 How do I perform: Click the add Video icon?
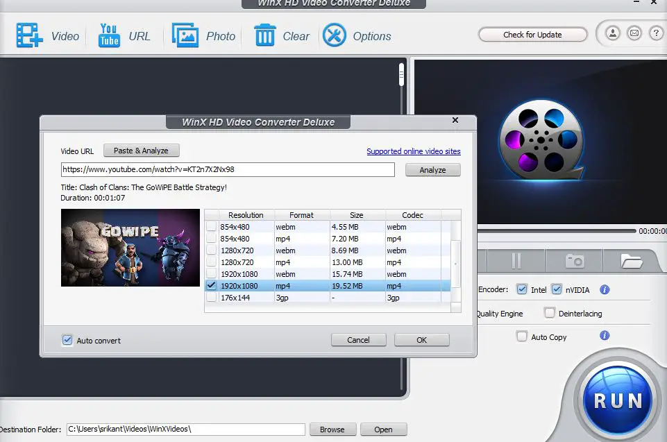pyautogui.click(x=29, y=35)
